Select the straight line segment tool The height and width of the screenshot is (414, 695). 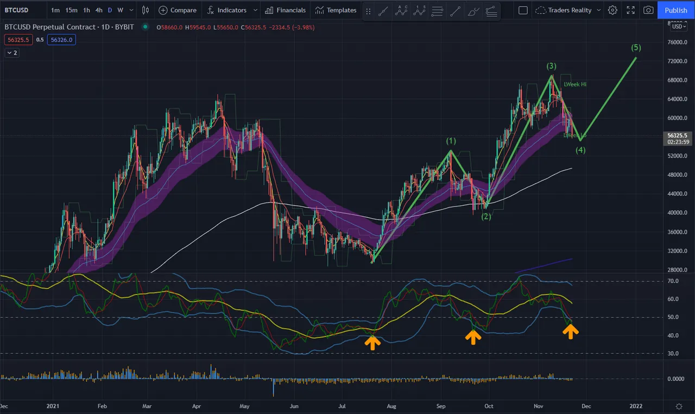[456, 10]
